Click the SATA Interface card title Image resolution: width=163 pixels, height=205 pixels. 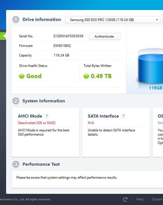pos(103,116)
